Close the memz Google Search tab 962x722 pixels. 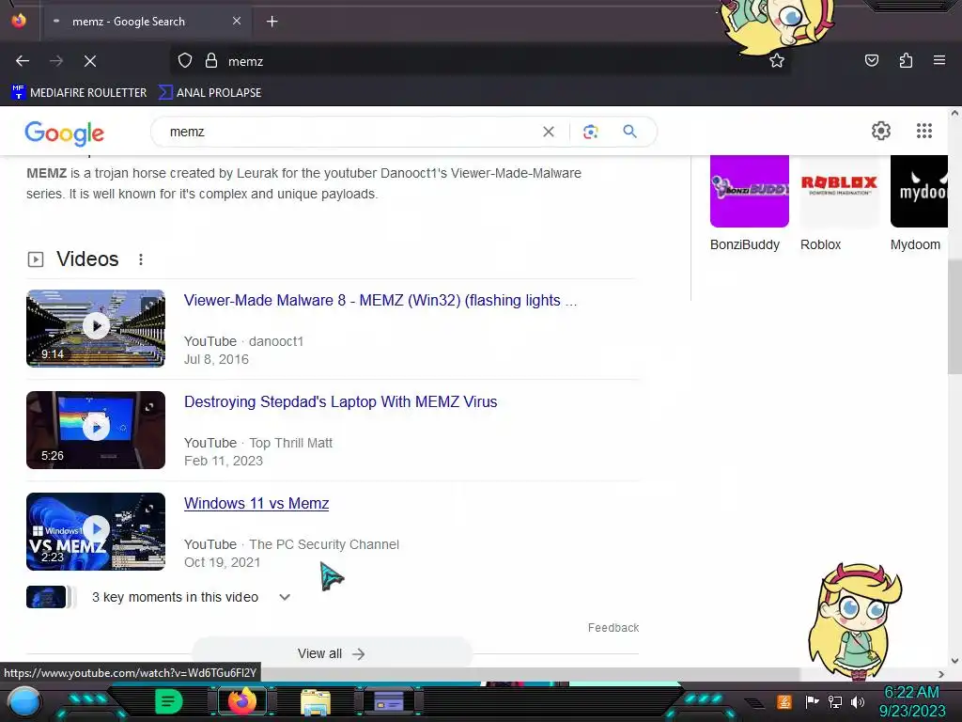tap(237, 21)
